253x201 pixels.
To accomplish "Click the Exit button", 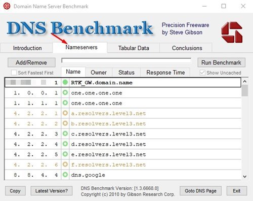I will 237,191.
